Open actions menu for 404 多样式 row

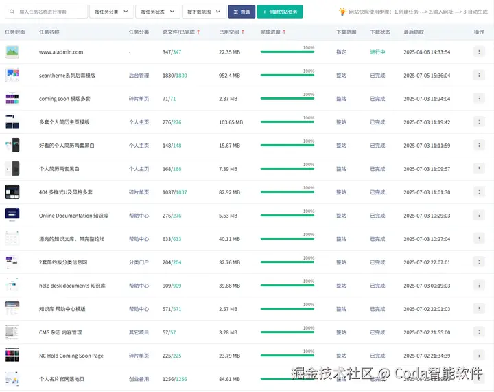click(479, 192)
